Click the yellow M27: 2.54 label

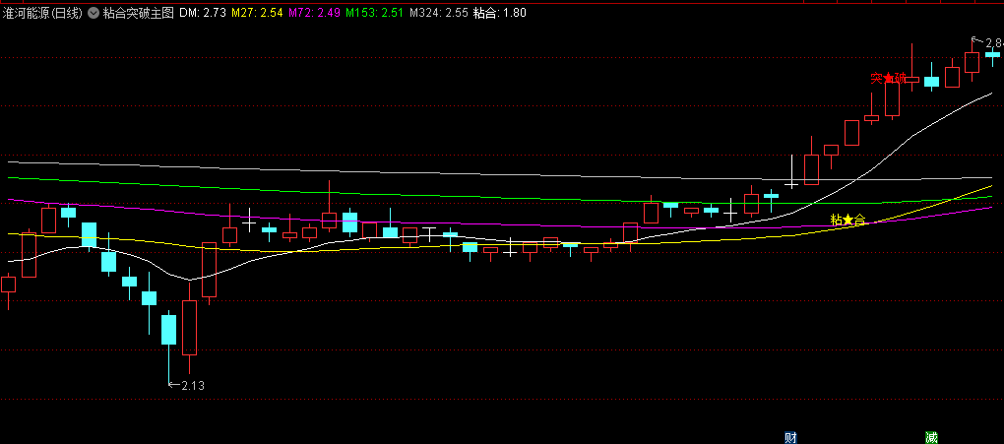[258, 13]
